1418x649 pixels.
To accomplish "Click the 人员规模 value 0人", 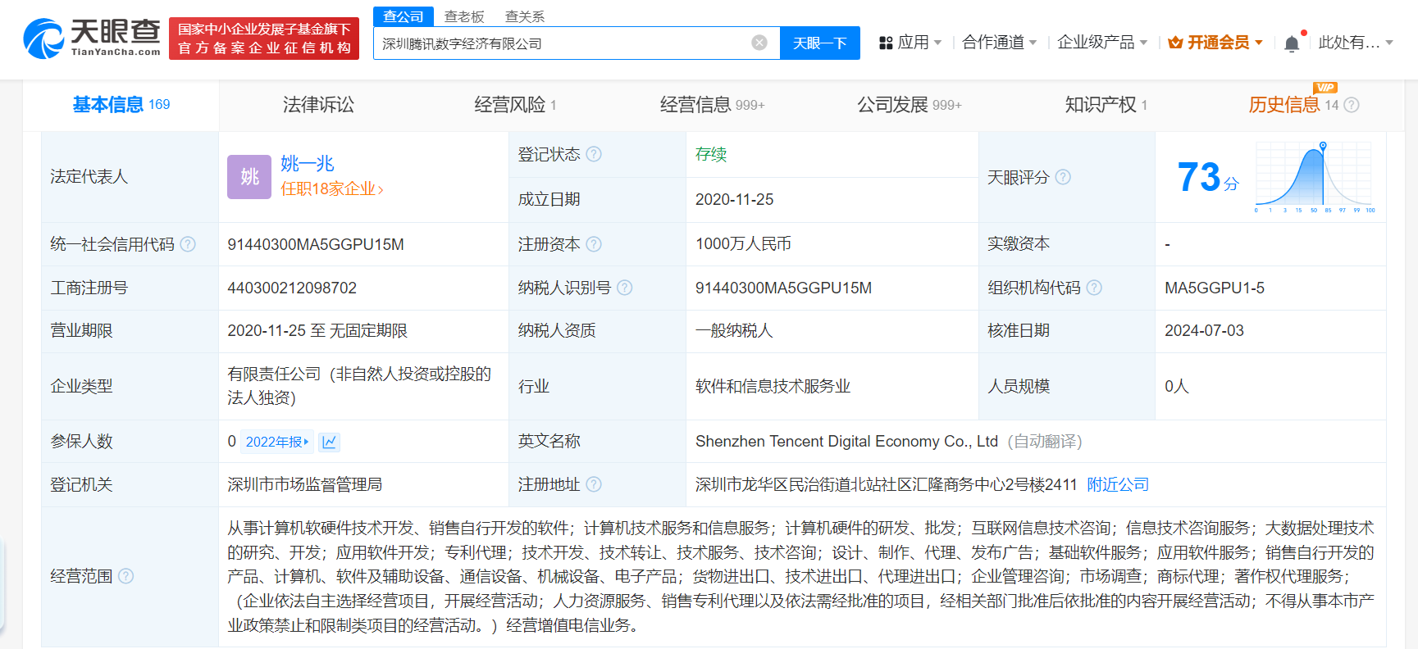I will click(x=1177, y=386).
